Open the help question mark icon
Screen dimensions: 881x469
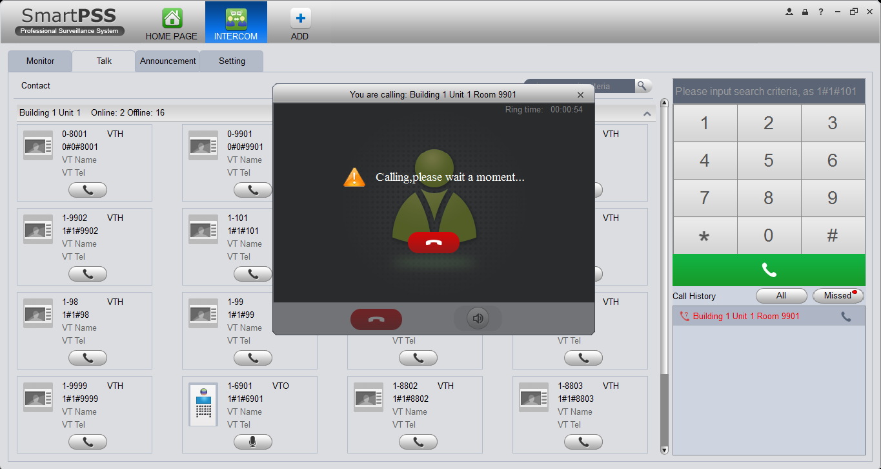[x=821, y=12]
